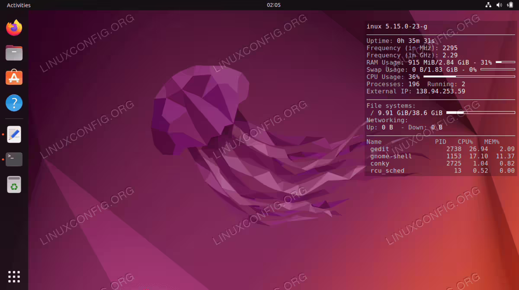Click the 'Up: 0 B' network value
519x290 pixels.
[x=379, y=127]
